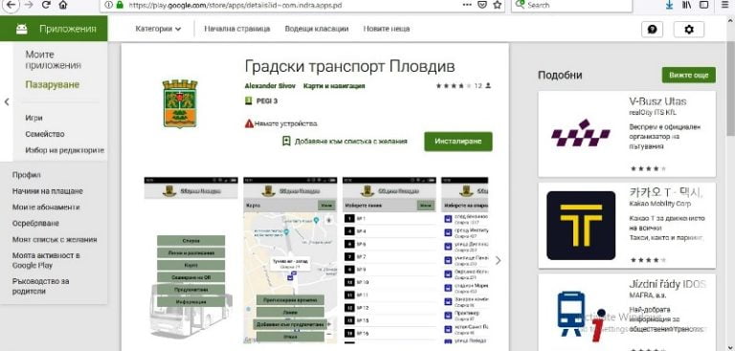Bookmark this page with star icon

[497, 5]
